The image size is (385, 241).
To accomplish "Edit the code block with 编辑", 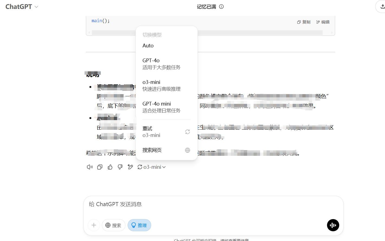I will [x=323, y=22].
